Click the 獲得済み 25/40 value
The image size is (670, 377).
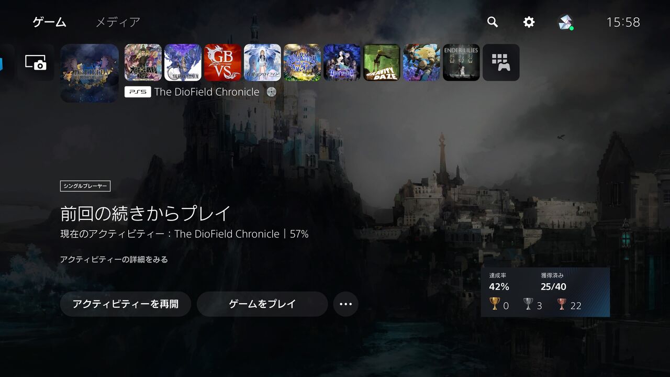[553, 286]
